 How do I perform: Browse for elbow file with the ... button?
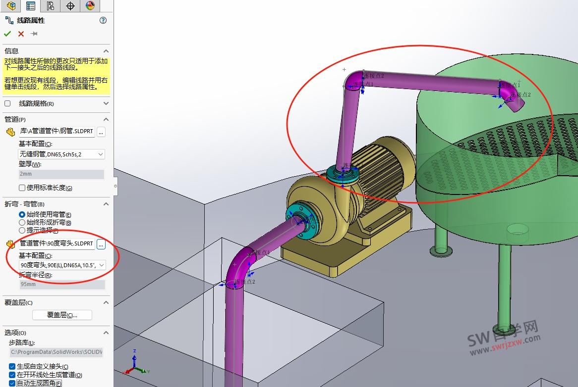click(101, 244)
